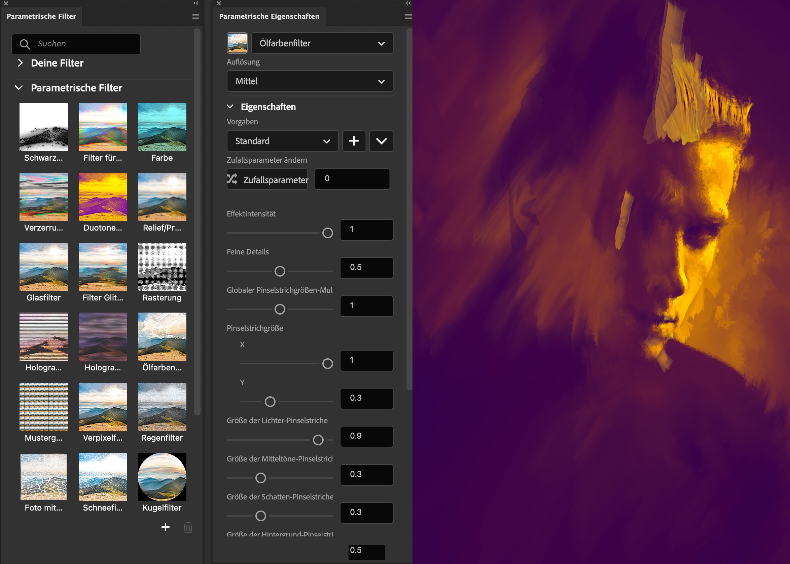Collapse the Eigenschaften section
Viewport: 790px width, 564px height.
230,107
